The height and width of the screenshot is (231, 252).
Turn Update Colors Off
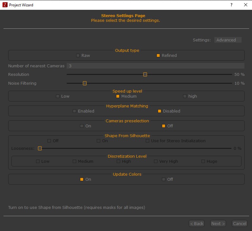[164, 179]
